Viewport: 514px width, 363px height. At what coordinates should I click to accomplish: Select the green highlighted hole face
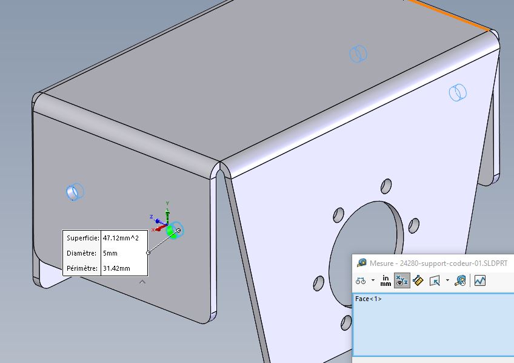click(172, 234)
